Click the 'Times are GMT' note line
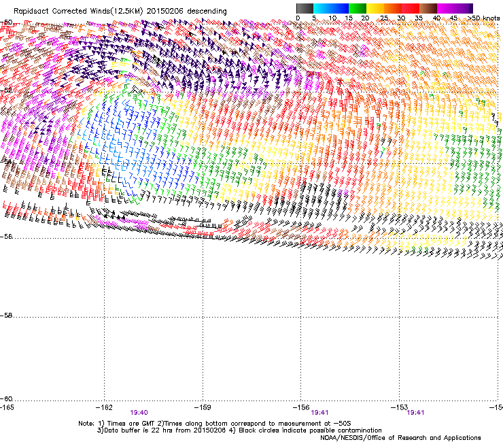503x442 pixels. click(215, 424)
